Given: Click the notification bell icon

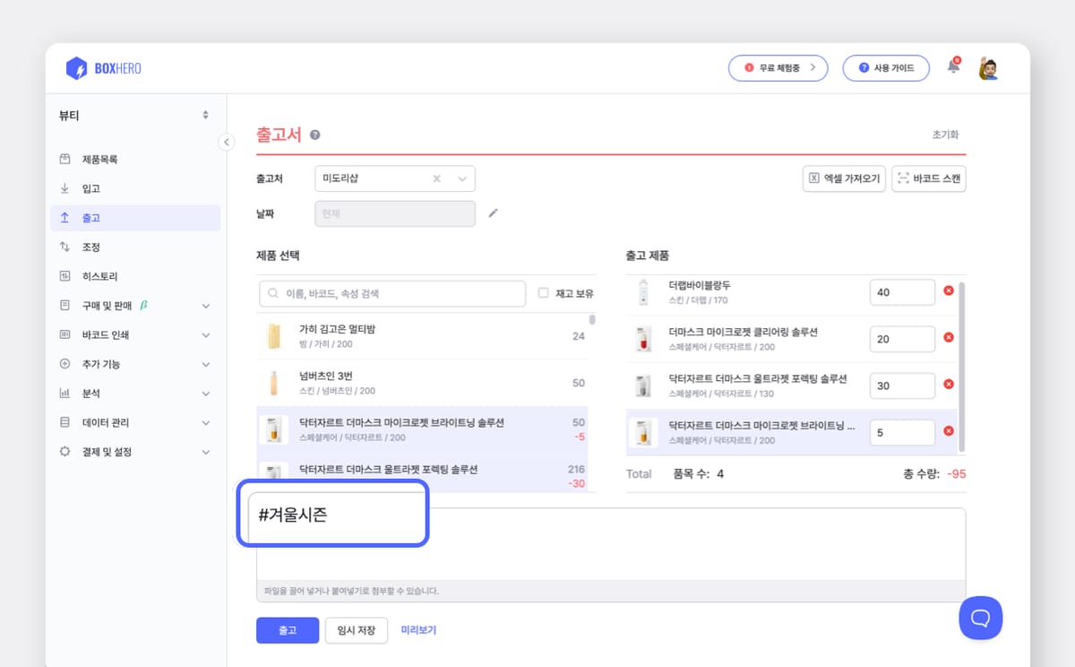Looking at the screenshot, I should [x=953, y=68].
